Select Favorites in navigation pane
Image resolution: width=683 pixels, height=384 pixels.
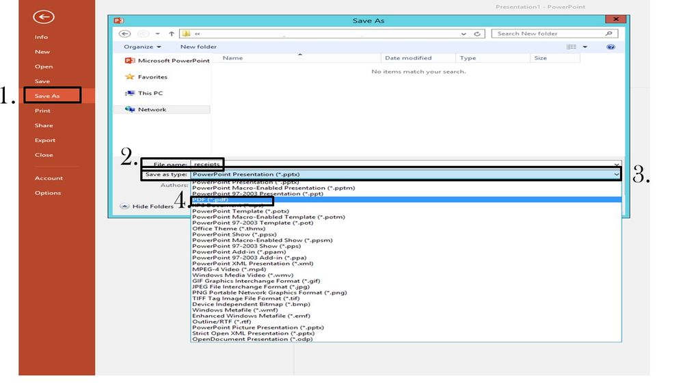tap(146, 77)
